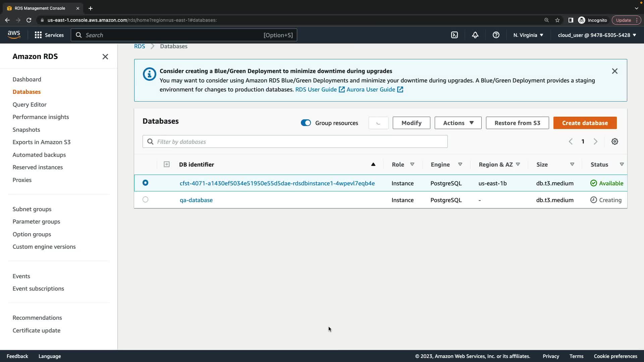The width and height of the screenshot is (644, 362).
Task: Toggle the Group resources switch
Action: [306, 123]
